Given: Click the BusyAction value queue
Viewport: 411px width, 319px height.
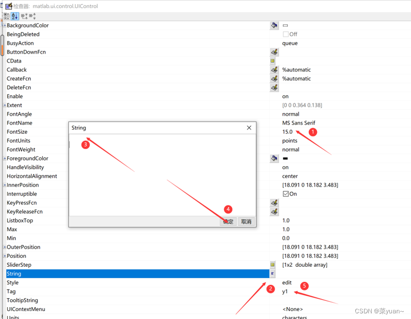Looking at the screenshot, I should tap(290, 43).
